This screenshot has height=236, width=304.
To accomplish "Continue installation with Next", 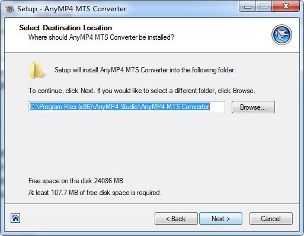I will point(220,219).
